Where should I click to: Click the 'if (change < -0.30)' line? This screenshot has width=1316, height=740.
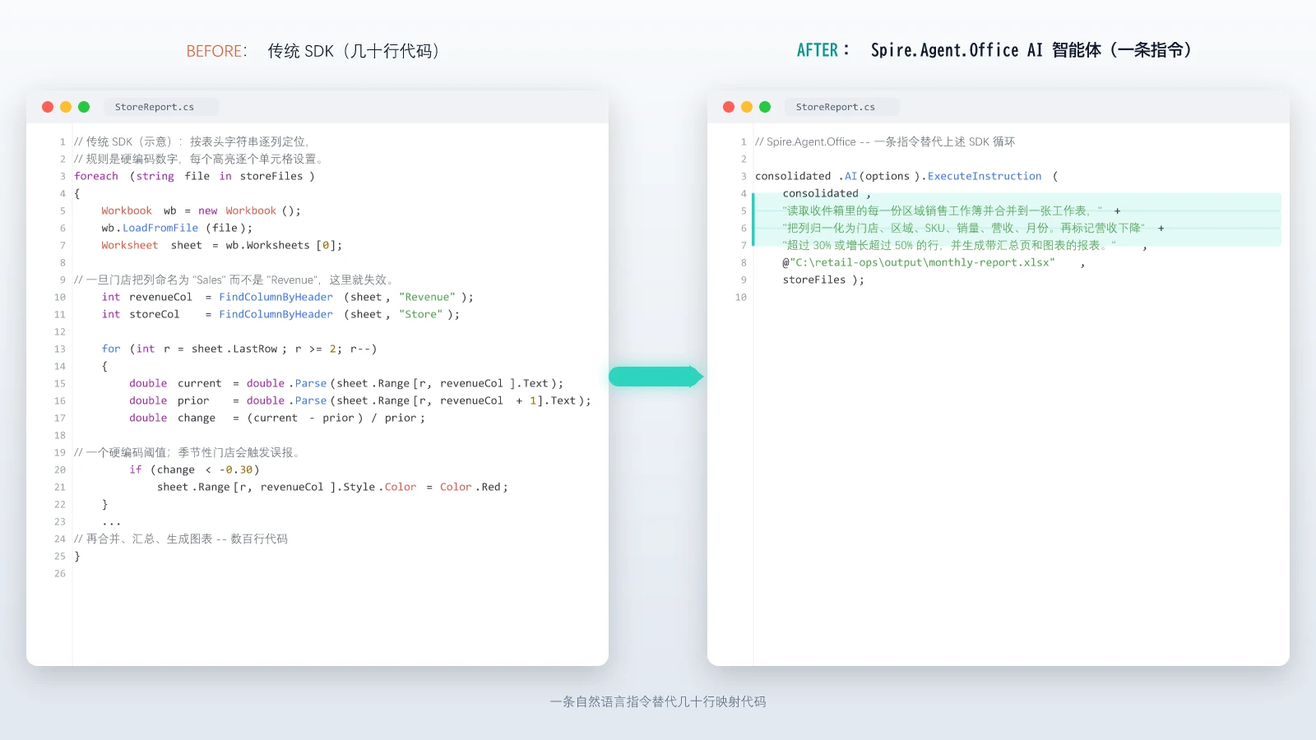pyautogui.click(x=194, y=469)
